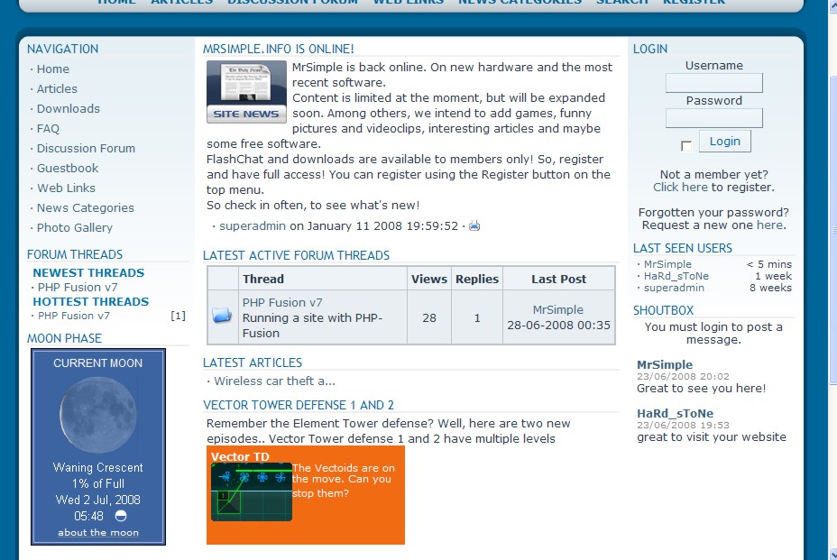The height and width of the screenshot is (560, 837).
Task: Open Downloads in the navigation menu
Action: pyautogui.click(x=68, y=109)
